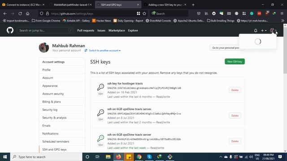Show more bookmarks chevron
The height and width of the screenshot is (161, 287).
click(283, 21)
